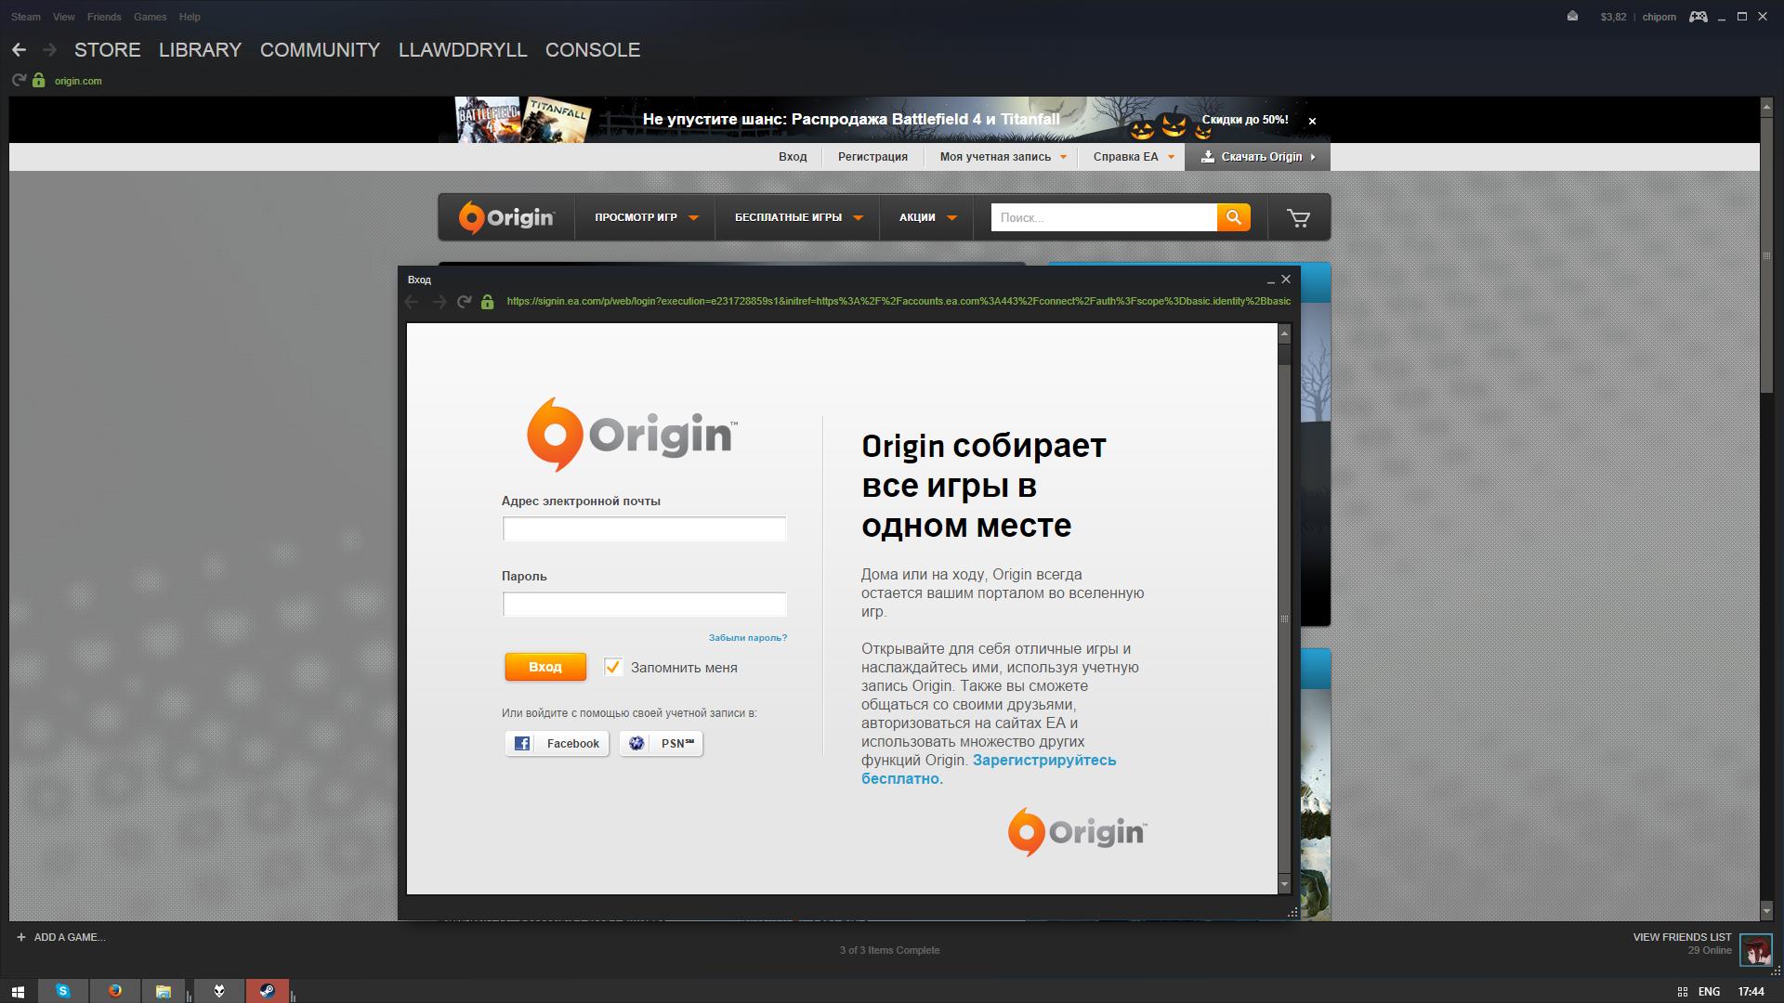Expand the Справка EA menu
Image resolution: width=1784 pixels, height=1003 pixels.
point(1133,157)
